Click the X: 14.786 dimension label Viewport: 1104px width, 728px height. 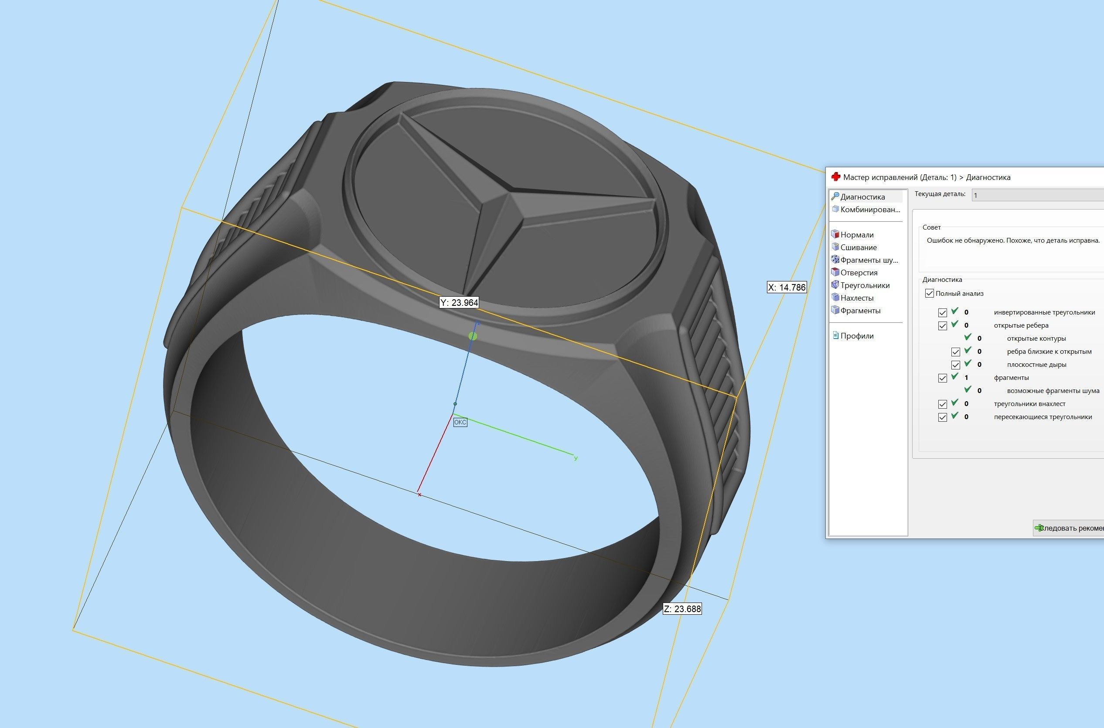787,288
